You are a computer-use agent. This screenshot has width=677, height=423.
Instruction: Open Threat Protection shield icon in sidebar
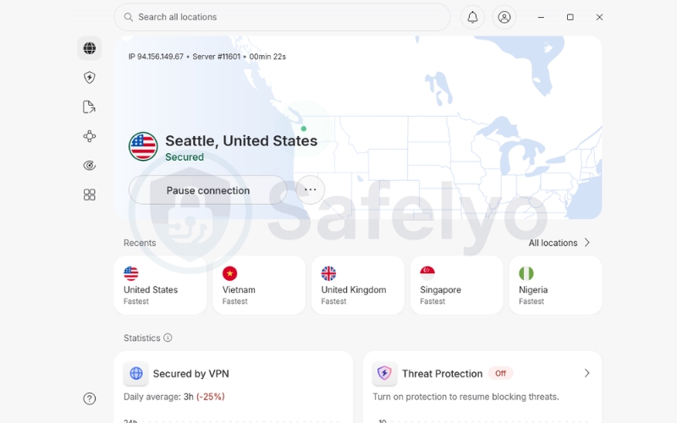(90, 78)
